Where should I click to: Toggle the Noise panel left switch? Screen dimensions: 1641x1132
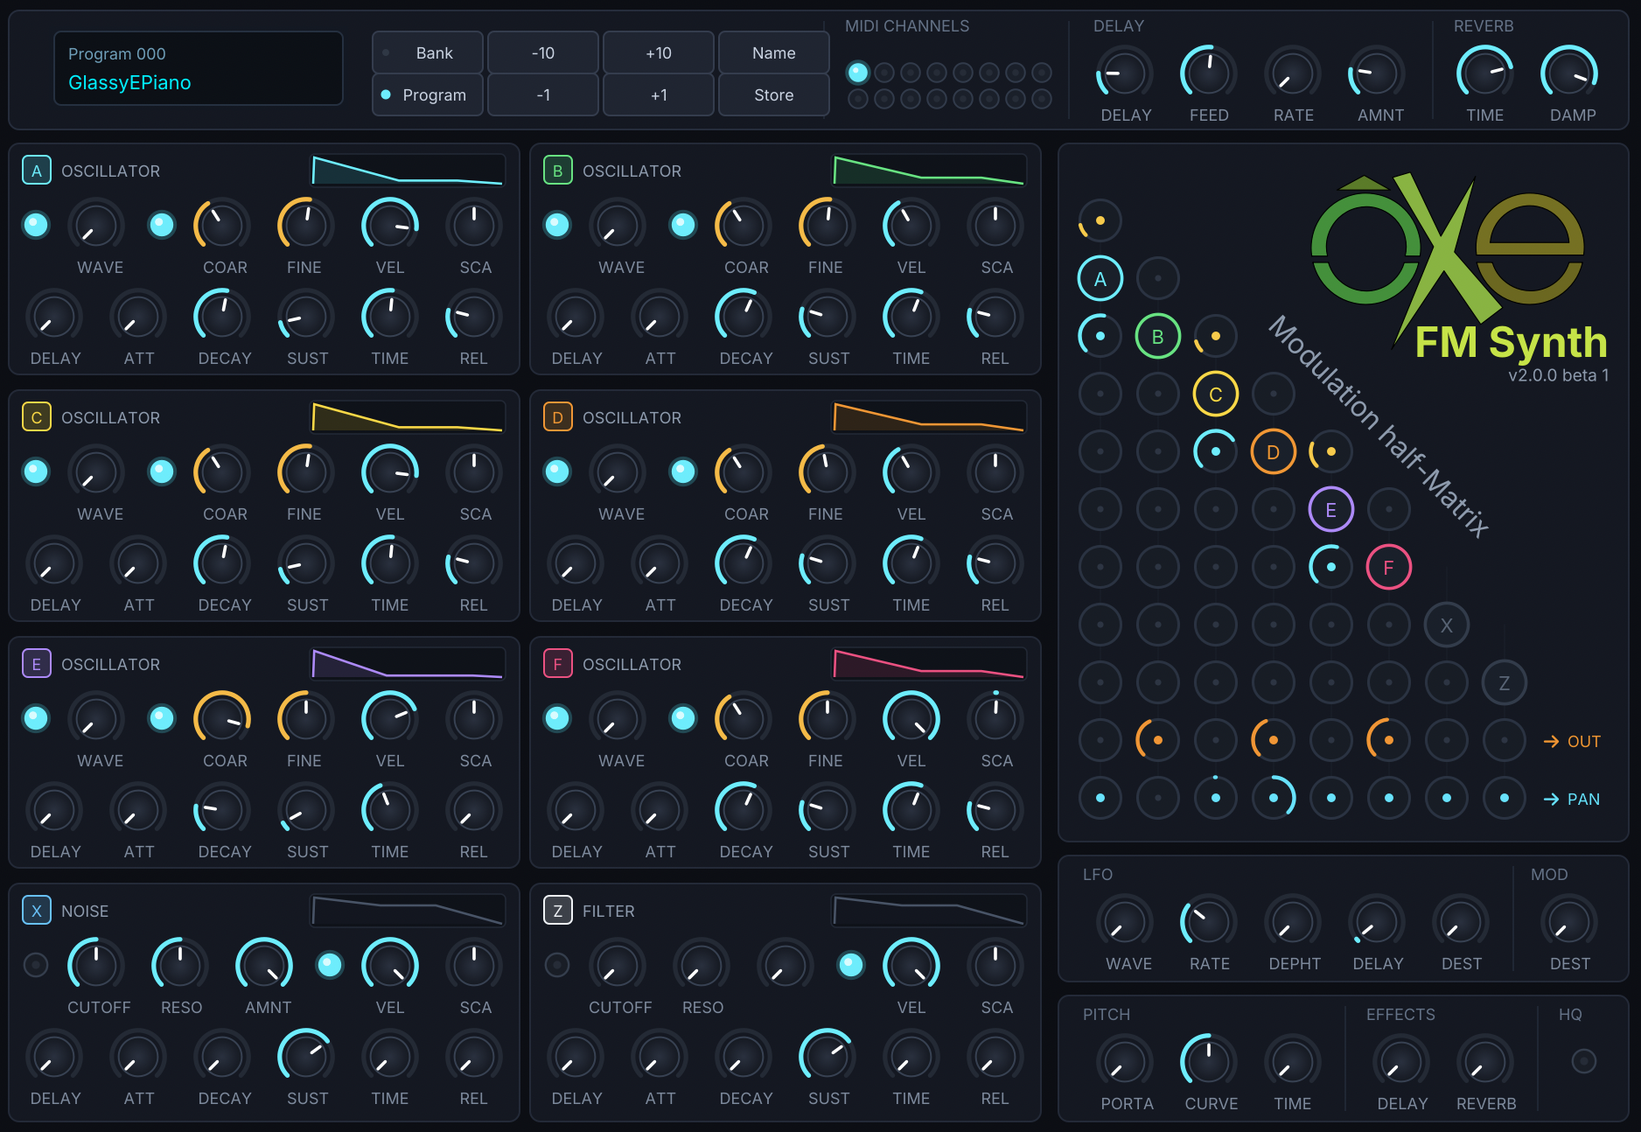click(36, 965)
